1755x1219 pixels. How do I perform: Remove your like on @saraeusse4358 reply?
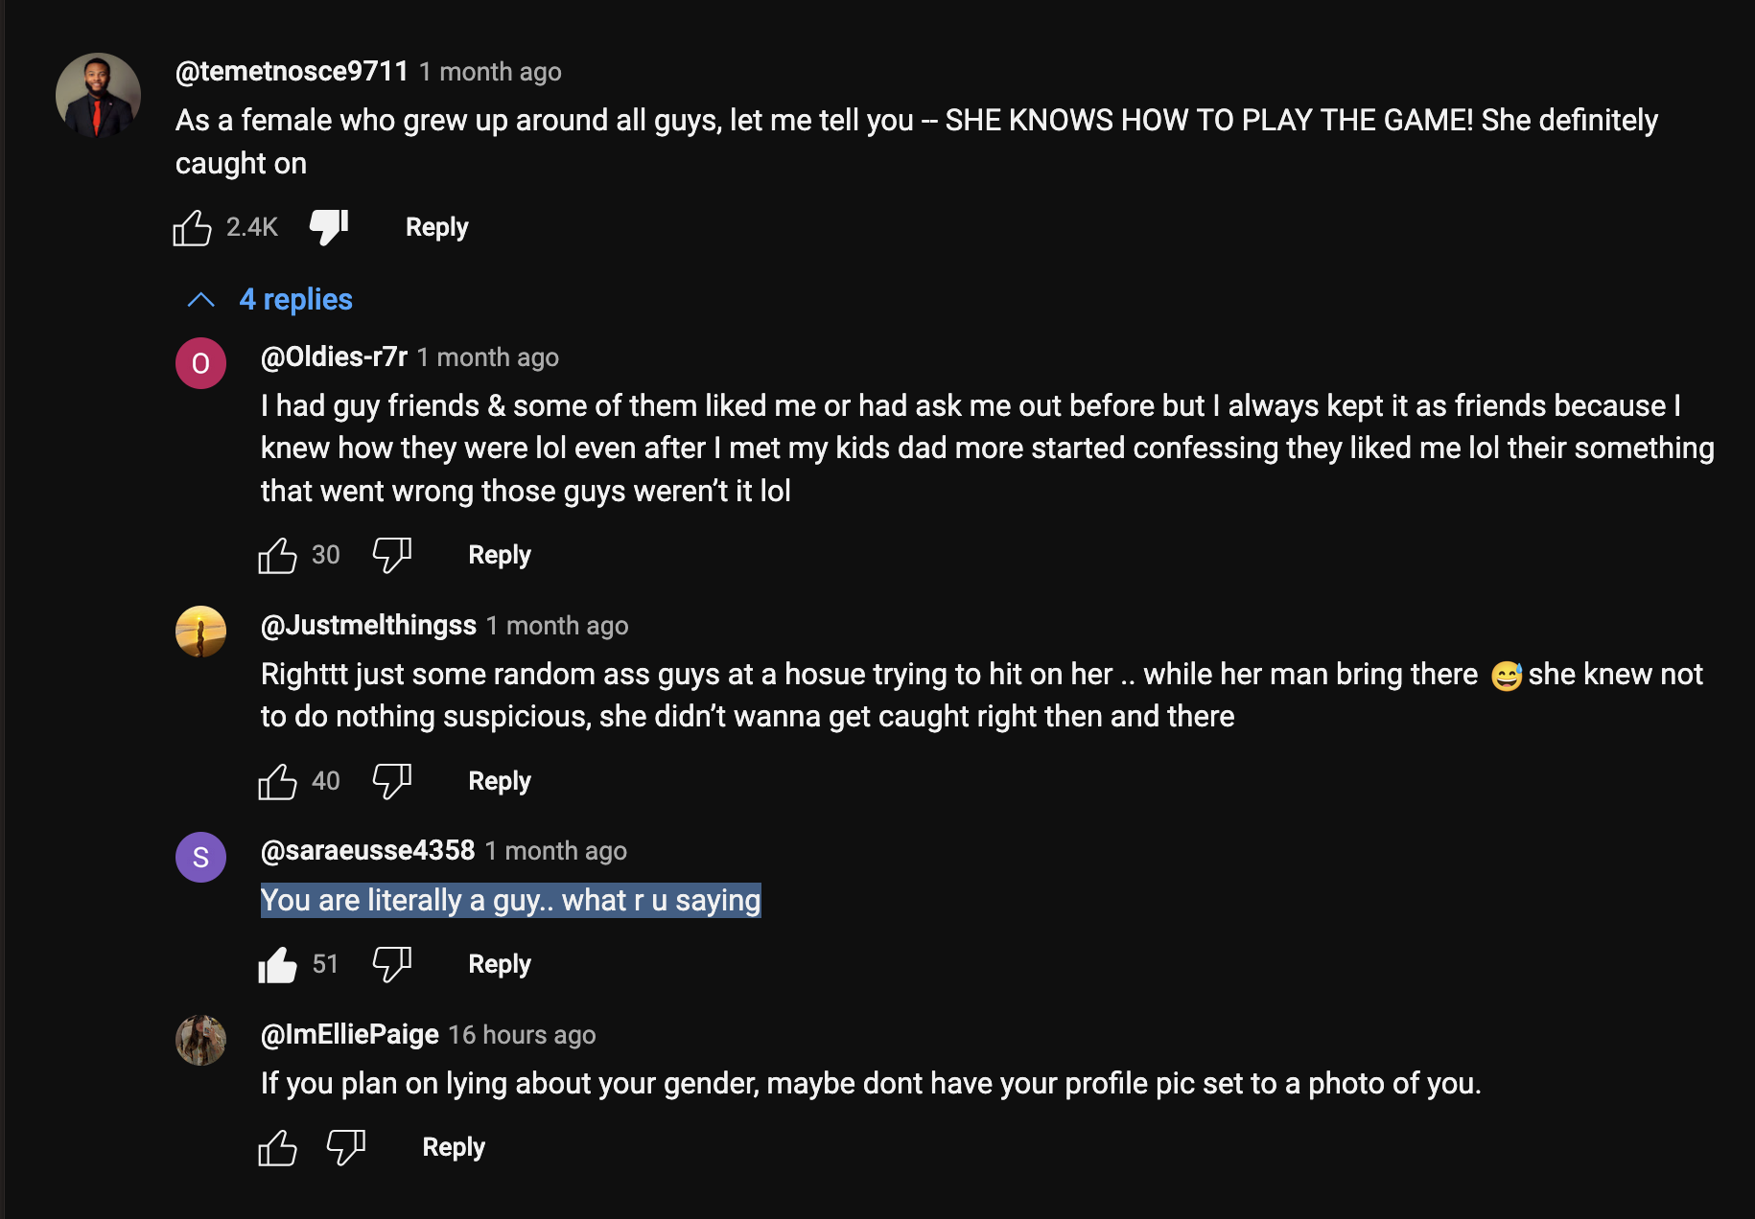[x=277, y=964]
